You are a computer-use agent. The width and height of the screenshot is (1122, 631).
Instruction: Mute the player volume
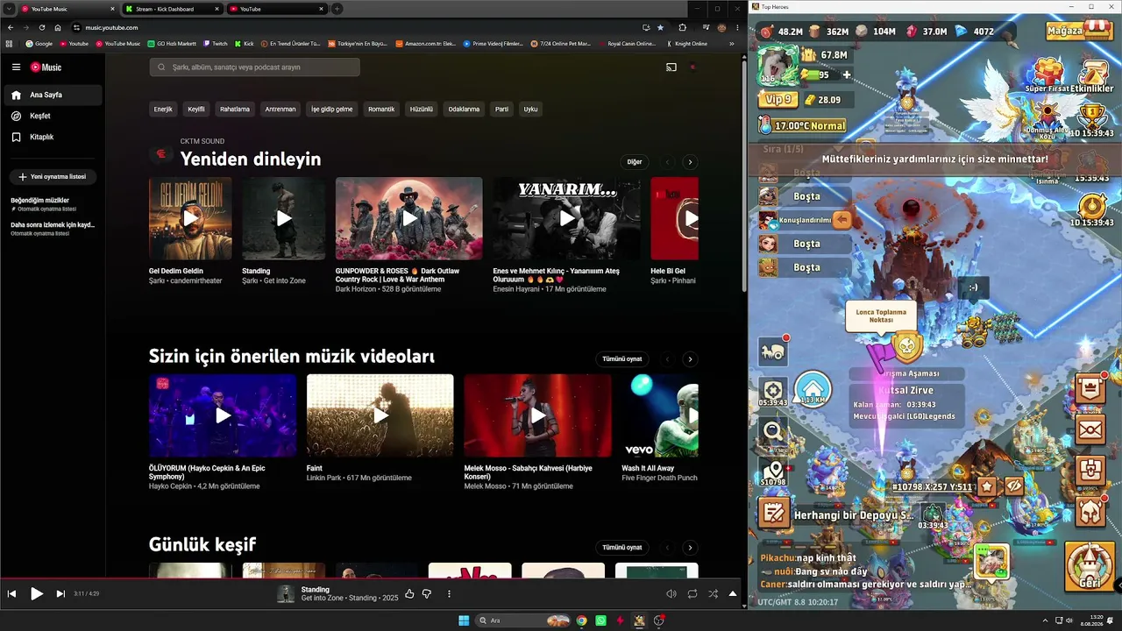click(671, 594)
